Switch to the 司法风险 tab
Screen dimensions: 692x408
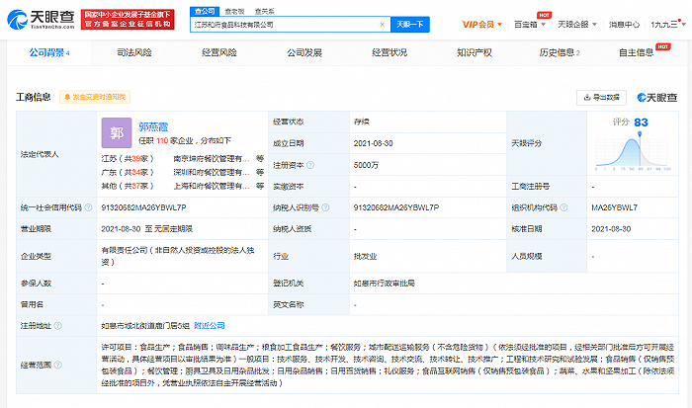134,52
